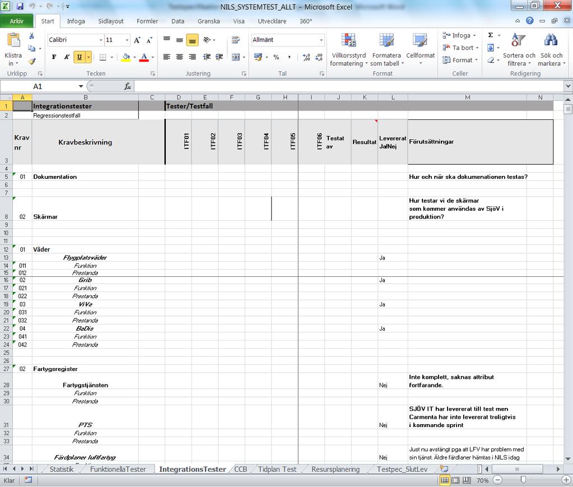The height and width of the screenshot is (487, 573).
Task: Open the Tidplan Test sheet tab
Action: click(x=277, y=470)
